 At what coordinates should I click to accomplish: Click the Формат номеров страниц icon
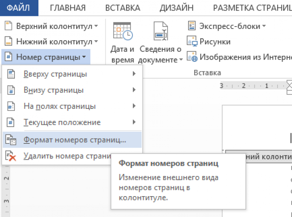(x=11, y=140)
